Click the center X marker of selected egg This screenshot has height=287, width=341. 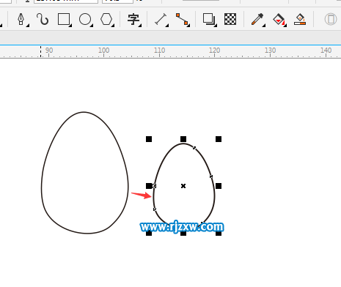(183, 186)
